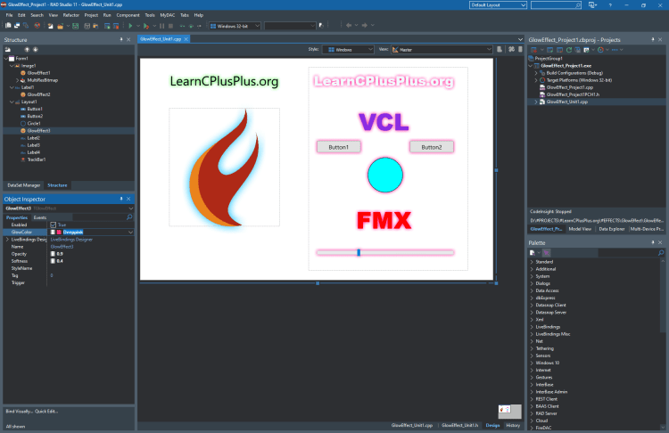Open the View Master dropdown
Screen dimensions: 669x433
(489, 49)
